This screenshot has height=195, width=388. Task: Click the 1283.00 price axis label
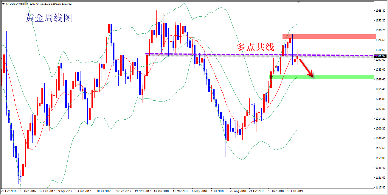pyautogui.click(x=381, y=70)
